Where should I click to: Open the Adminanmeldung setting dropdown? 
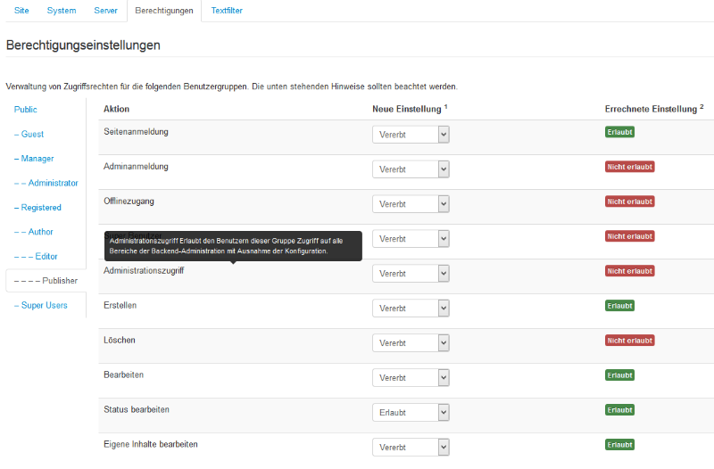pyautogui.click(x=411, y=169)
